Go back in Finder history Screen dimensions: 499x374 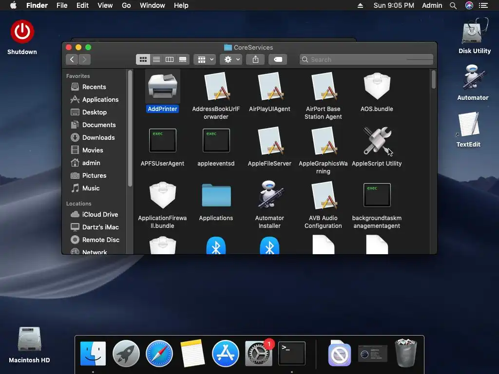coord(72,59)
